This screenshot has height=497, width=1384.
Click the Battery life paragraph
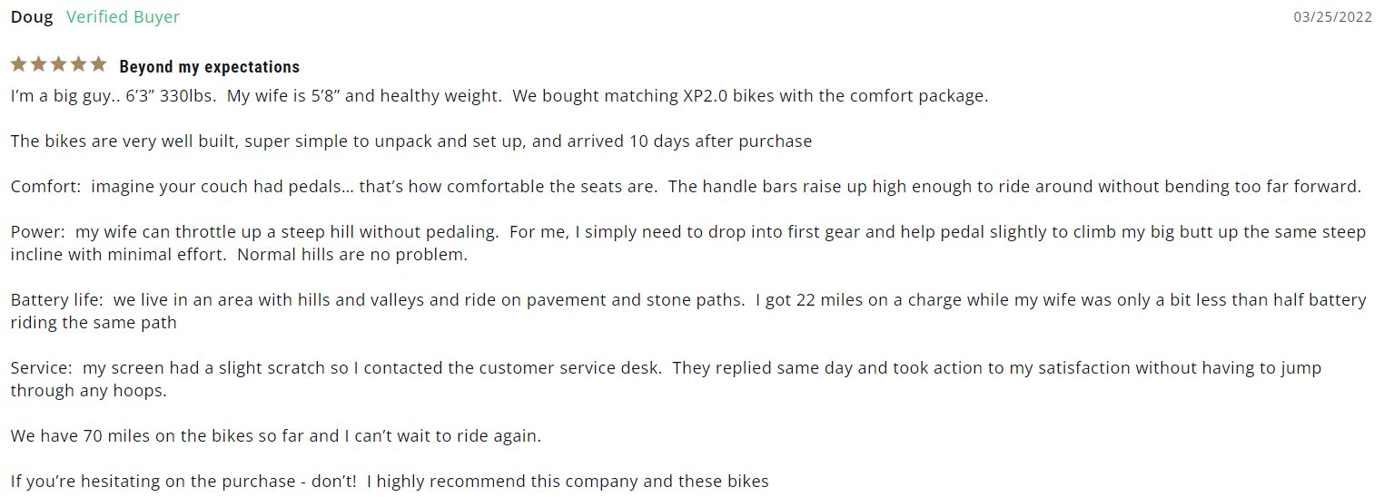pos(688,311)
